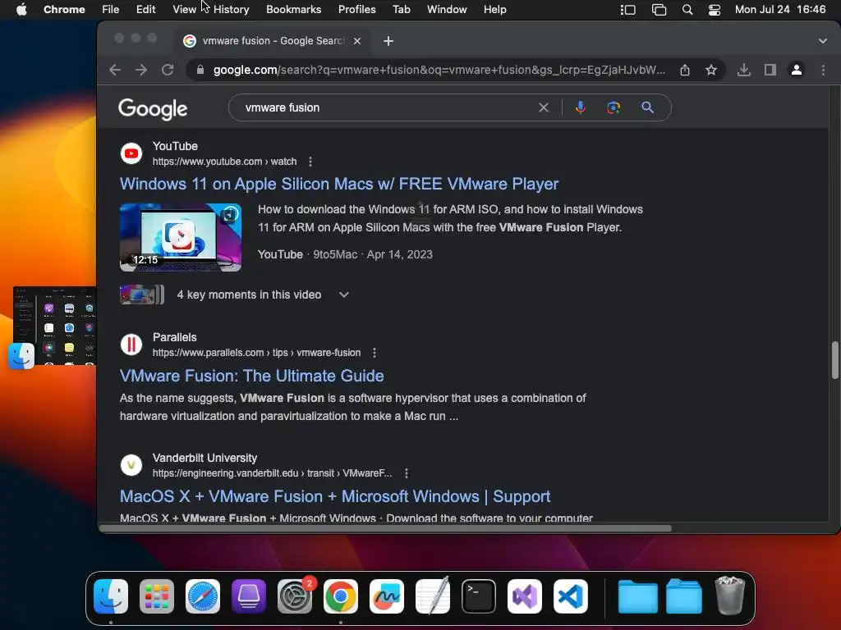Viewport: 841px width, 630px height.
Task: Open the Bookmarks menu
Action: coord(293,9)
